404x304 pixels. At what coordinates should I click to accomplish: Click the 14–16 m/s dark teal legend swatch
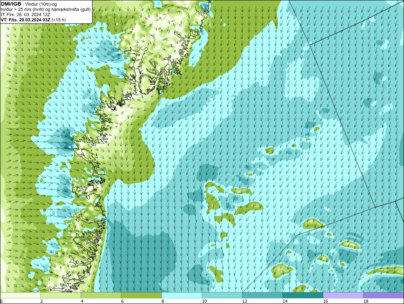pos(303,295)
